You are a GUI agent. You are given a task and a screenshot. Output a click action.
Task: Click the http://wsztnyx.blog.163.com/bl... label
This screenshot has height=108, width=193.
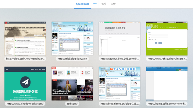click(x=120, y=59)
